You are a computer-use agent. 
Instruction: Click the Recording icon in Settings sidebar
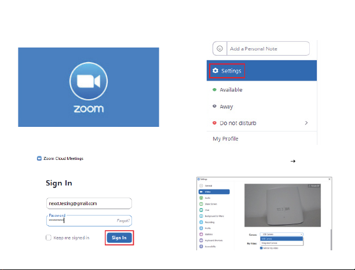click(x=201, y=222)
